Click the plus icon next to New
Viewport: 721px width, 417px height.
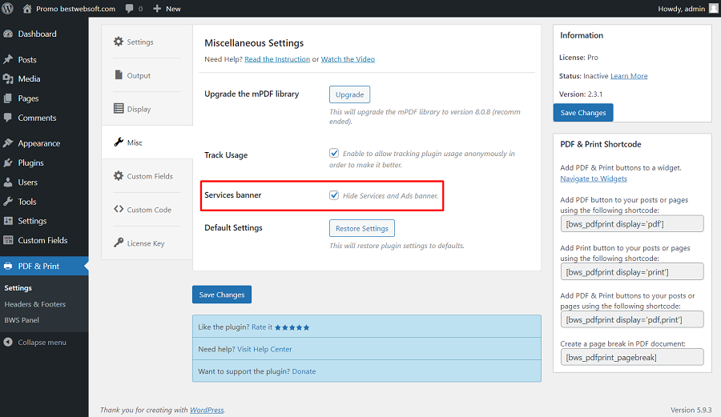(x=157, y=9)
